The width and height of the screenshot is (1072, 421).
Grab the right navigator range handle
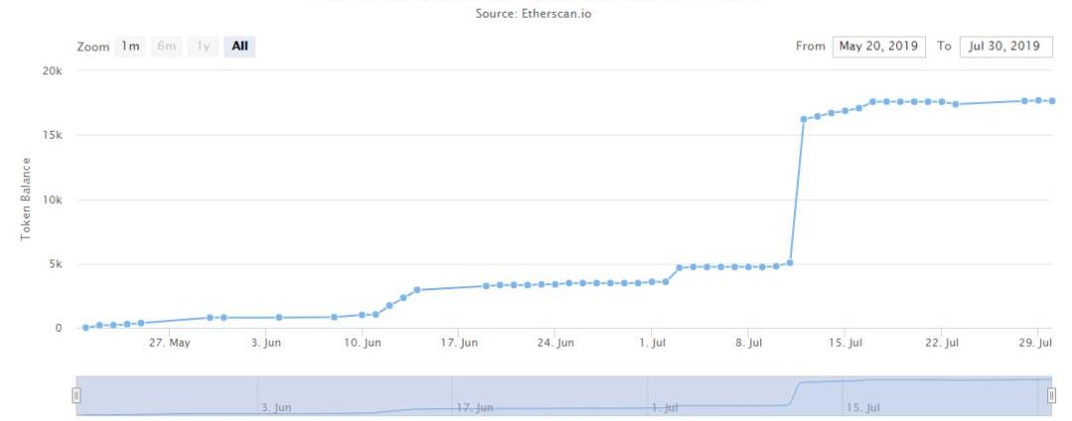1051,395
